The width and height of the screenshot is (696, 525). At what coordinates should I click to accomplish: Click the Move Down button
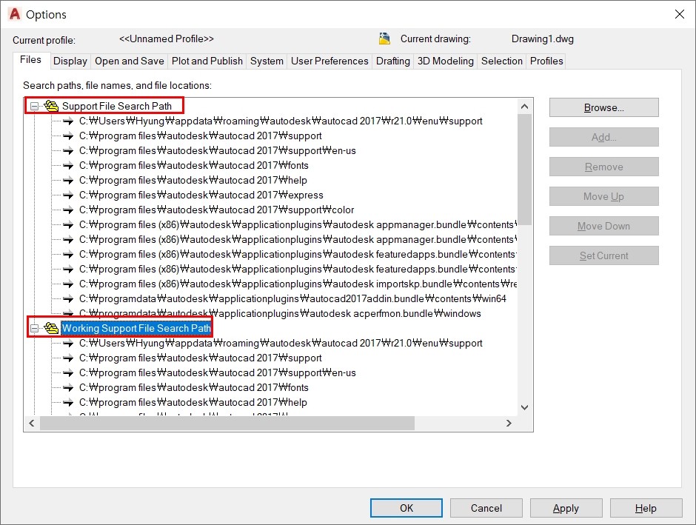pyautogui.click(x=603, y=226)
